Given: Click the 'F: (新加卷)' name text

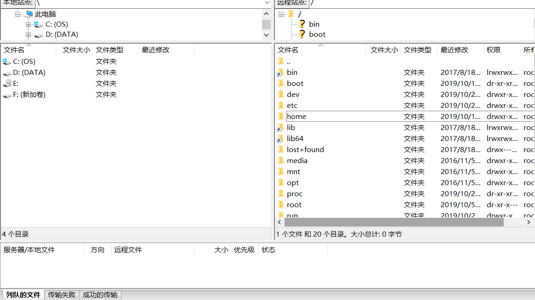Looking at the screenshot, I should (29, 95).
